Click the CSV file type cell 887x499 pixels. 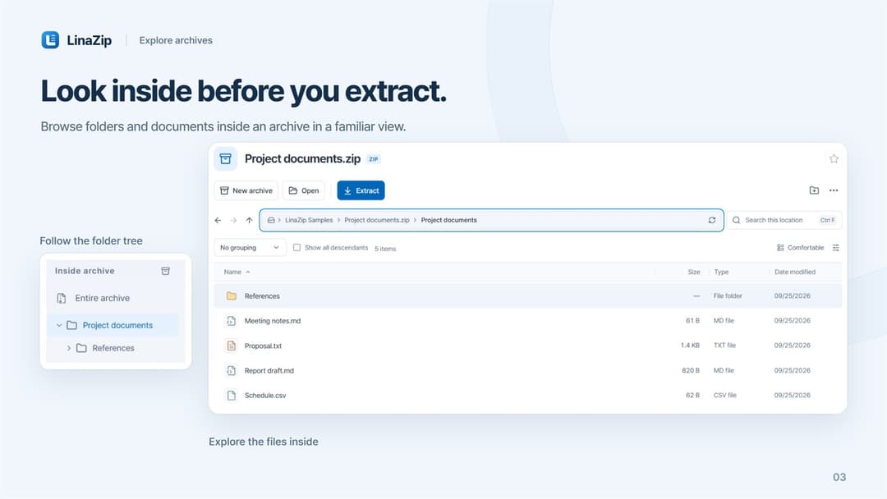point(725,396)
